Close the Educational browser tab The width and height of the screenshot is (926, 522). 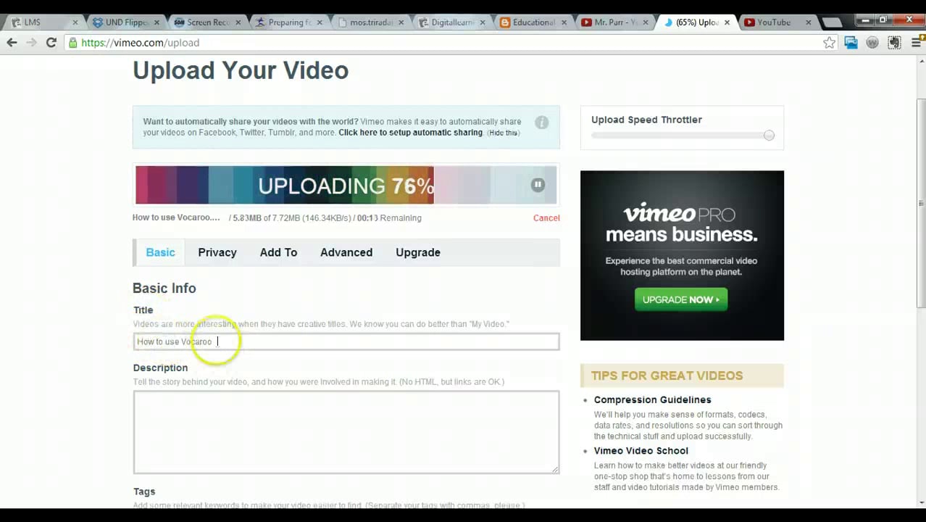(564, 22)
